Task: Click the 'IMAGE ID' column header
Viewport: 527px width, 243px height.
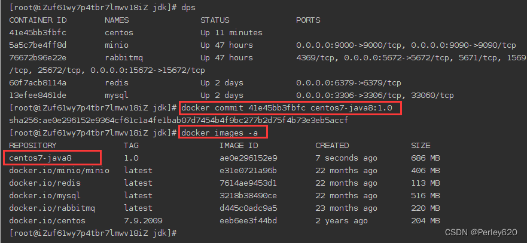Action: coord(239,145)
